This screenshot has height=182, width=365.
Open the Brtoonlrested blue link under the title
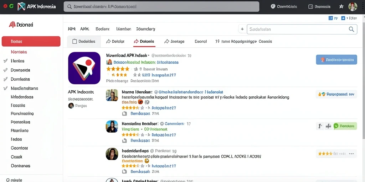click(x=146, y=62)
